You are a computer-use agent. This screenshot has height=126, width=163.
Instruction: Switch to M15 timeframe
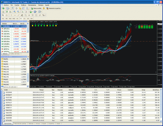[10, 19]
